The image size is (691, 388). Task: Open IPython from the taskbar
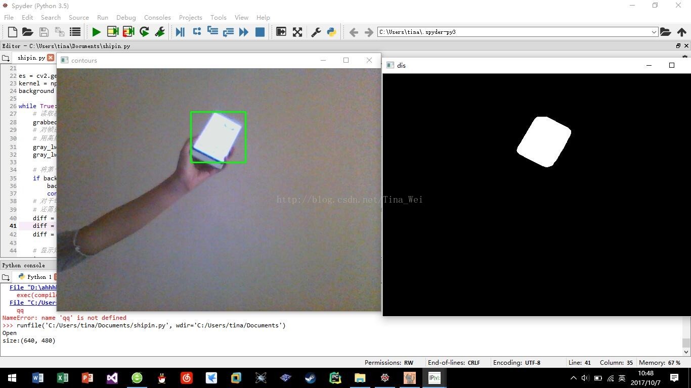[x=434, y=377]
